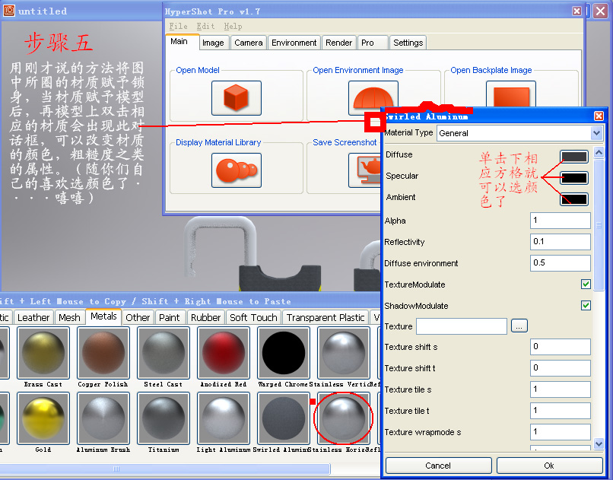613x480 pixels.
Task: Click the Reflectivity value field
Action: 561,242
